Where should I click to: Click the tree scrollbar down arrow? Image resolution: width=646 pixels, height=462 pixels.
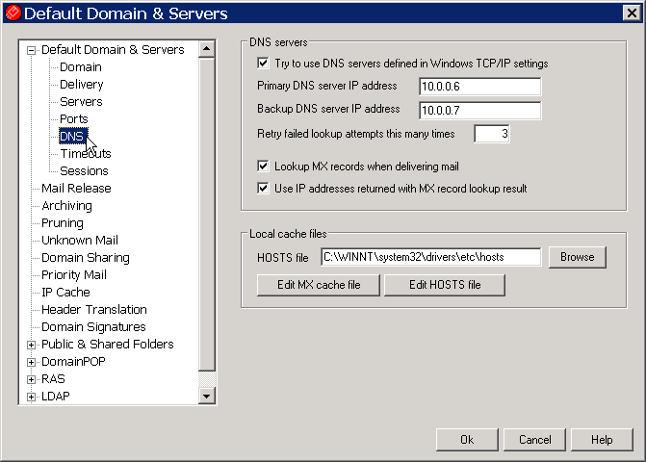pos(206,396)
